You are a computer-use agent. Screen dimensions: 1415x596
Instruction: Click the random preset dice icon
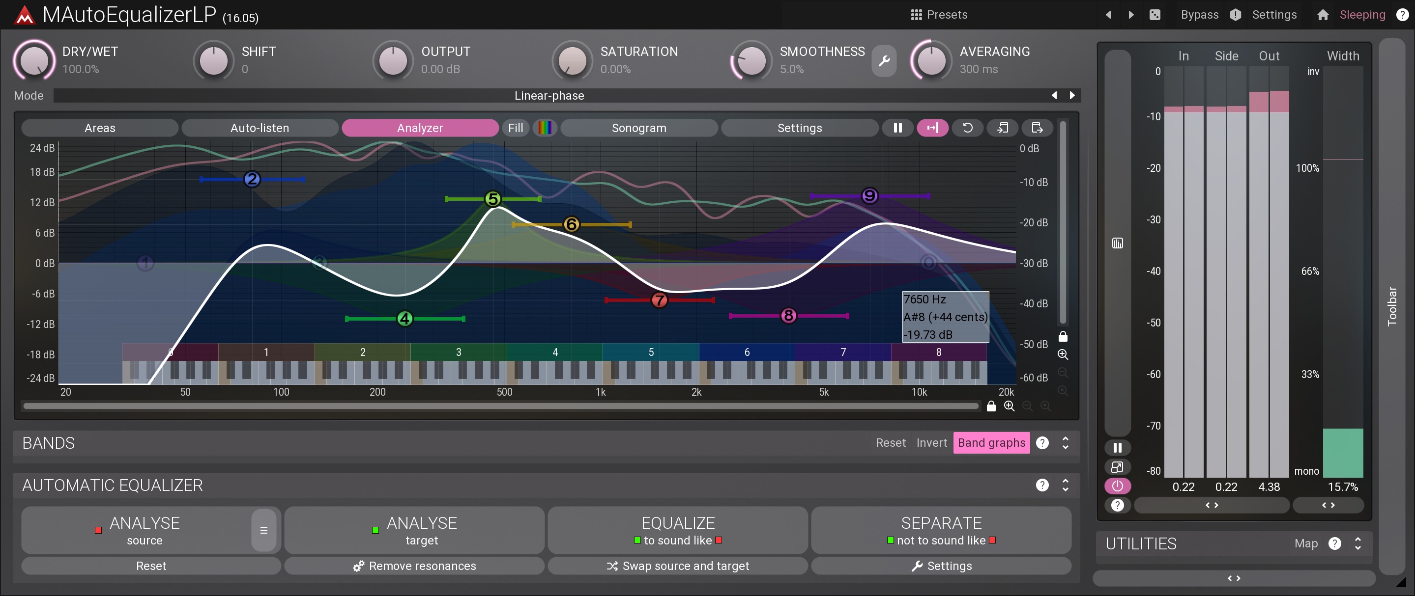click(x=1155, y=15)
